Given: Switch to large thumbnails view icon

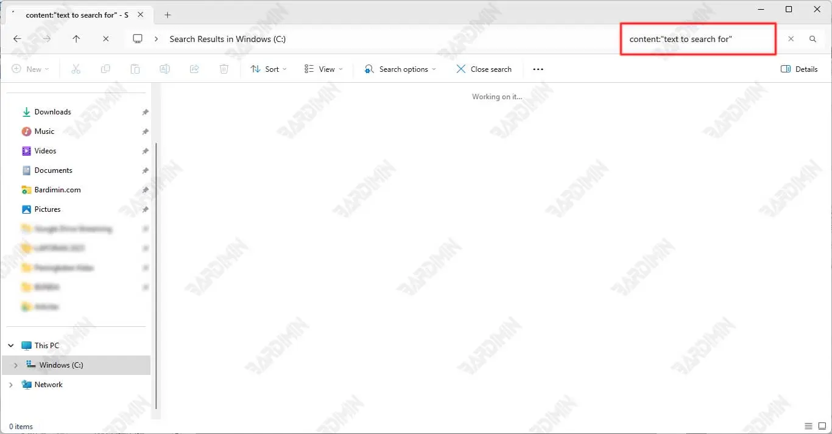Looking at the screenshot, I should (822, 426).
